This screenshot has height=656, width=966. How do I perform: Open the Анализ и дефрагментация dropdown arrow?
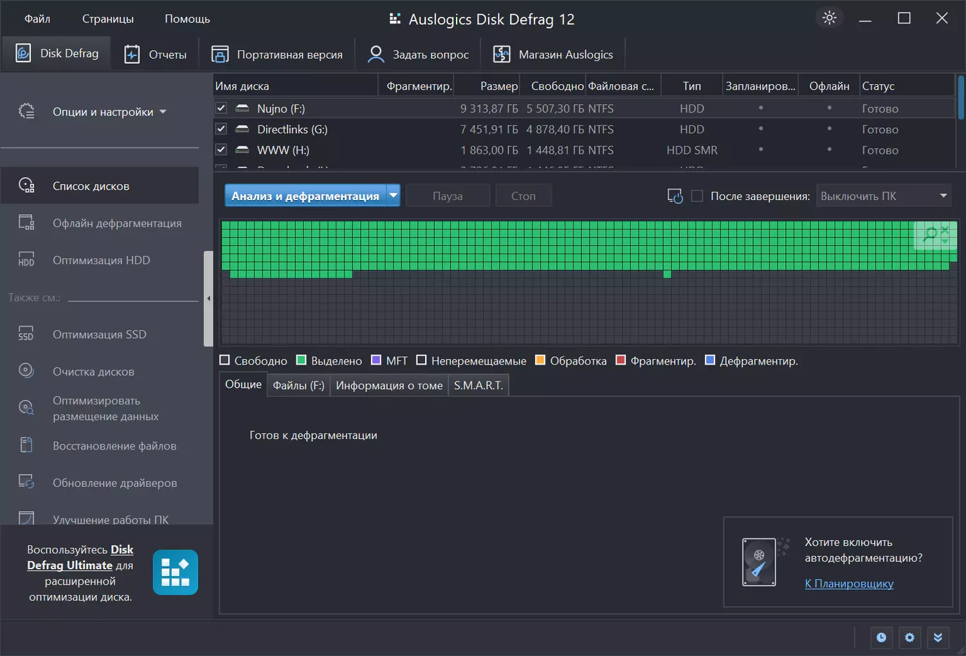(x=393, y=196)
